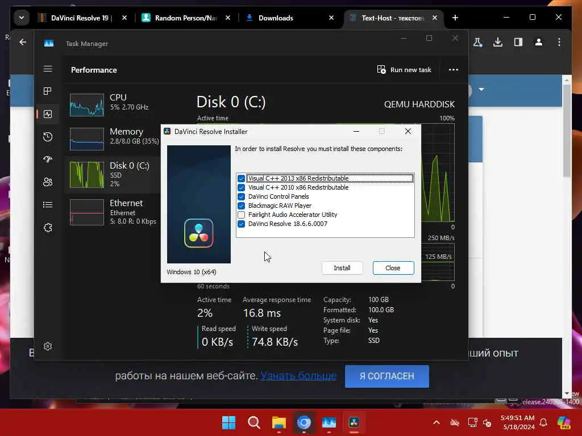
Task: Check Fairlight Audio Accelerator Utility
Action: [x=241, y=215]
